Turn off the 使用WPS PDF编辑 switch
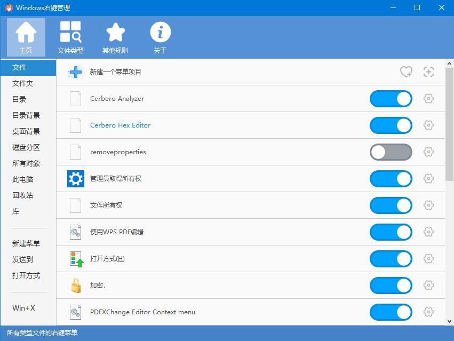 [391, 232]
